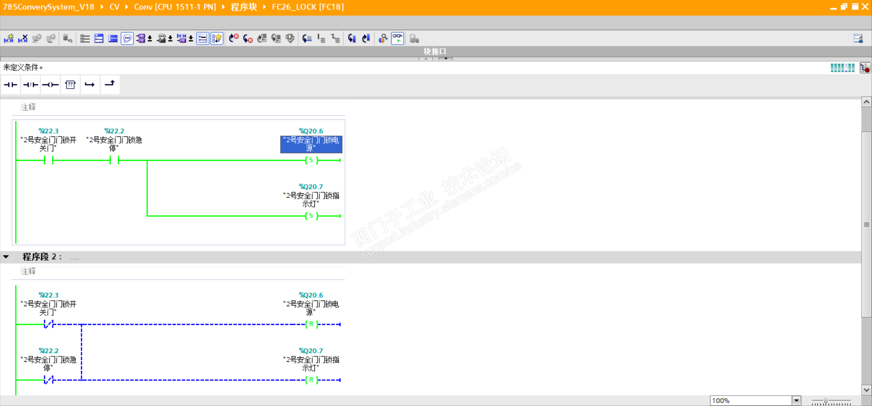This screenshot has height=406, width=872.
Task: Select 785ConverySystem_V18 in the breadcrumb
Action: (x=49, y=7)
